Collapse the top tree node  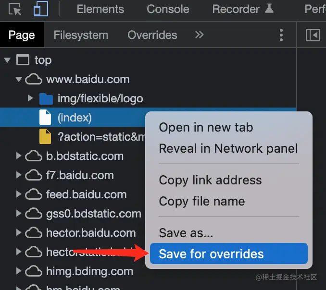point(7,60)
